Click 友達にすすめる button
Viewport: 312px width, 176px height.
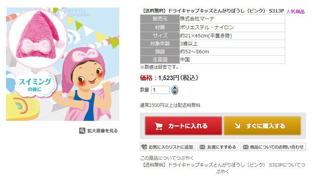click(x=218, y=147)
